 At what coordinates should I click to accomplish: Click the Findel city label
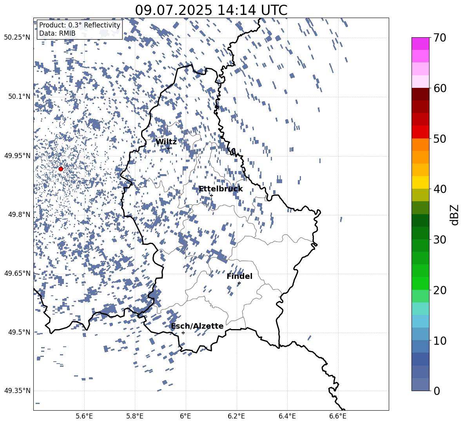coord(239,276)
